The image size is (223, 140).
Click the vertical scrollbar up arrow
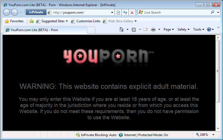click(x=218, y=37)
